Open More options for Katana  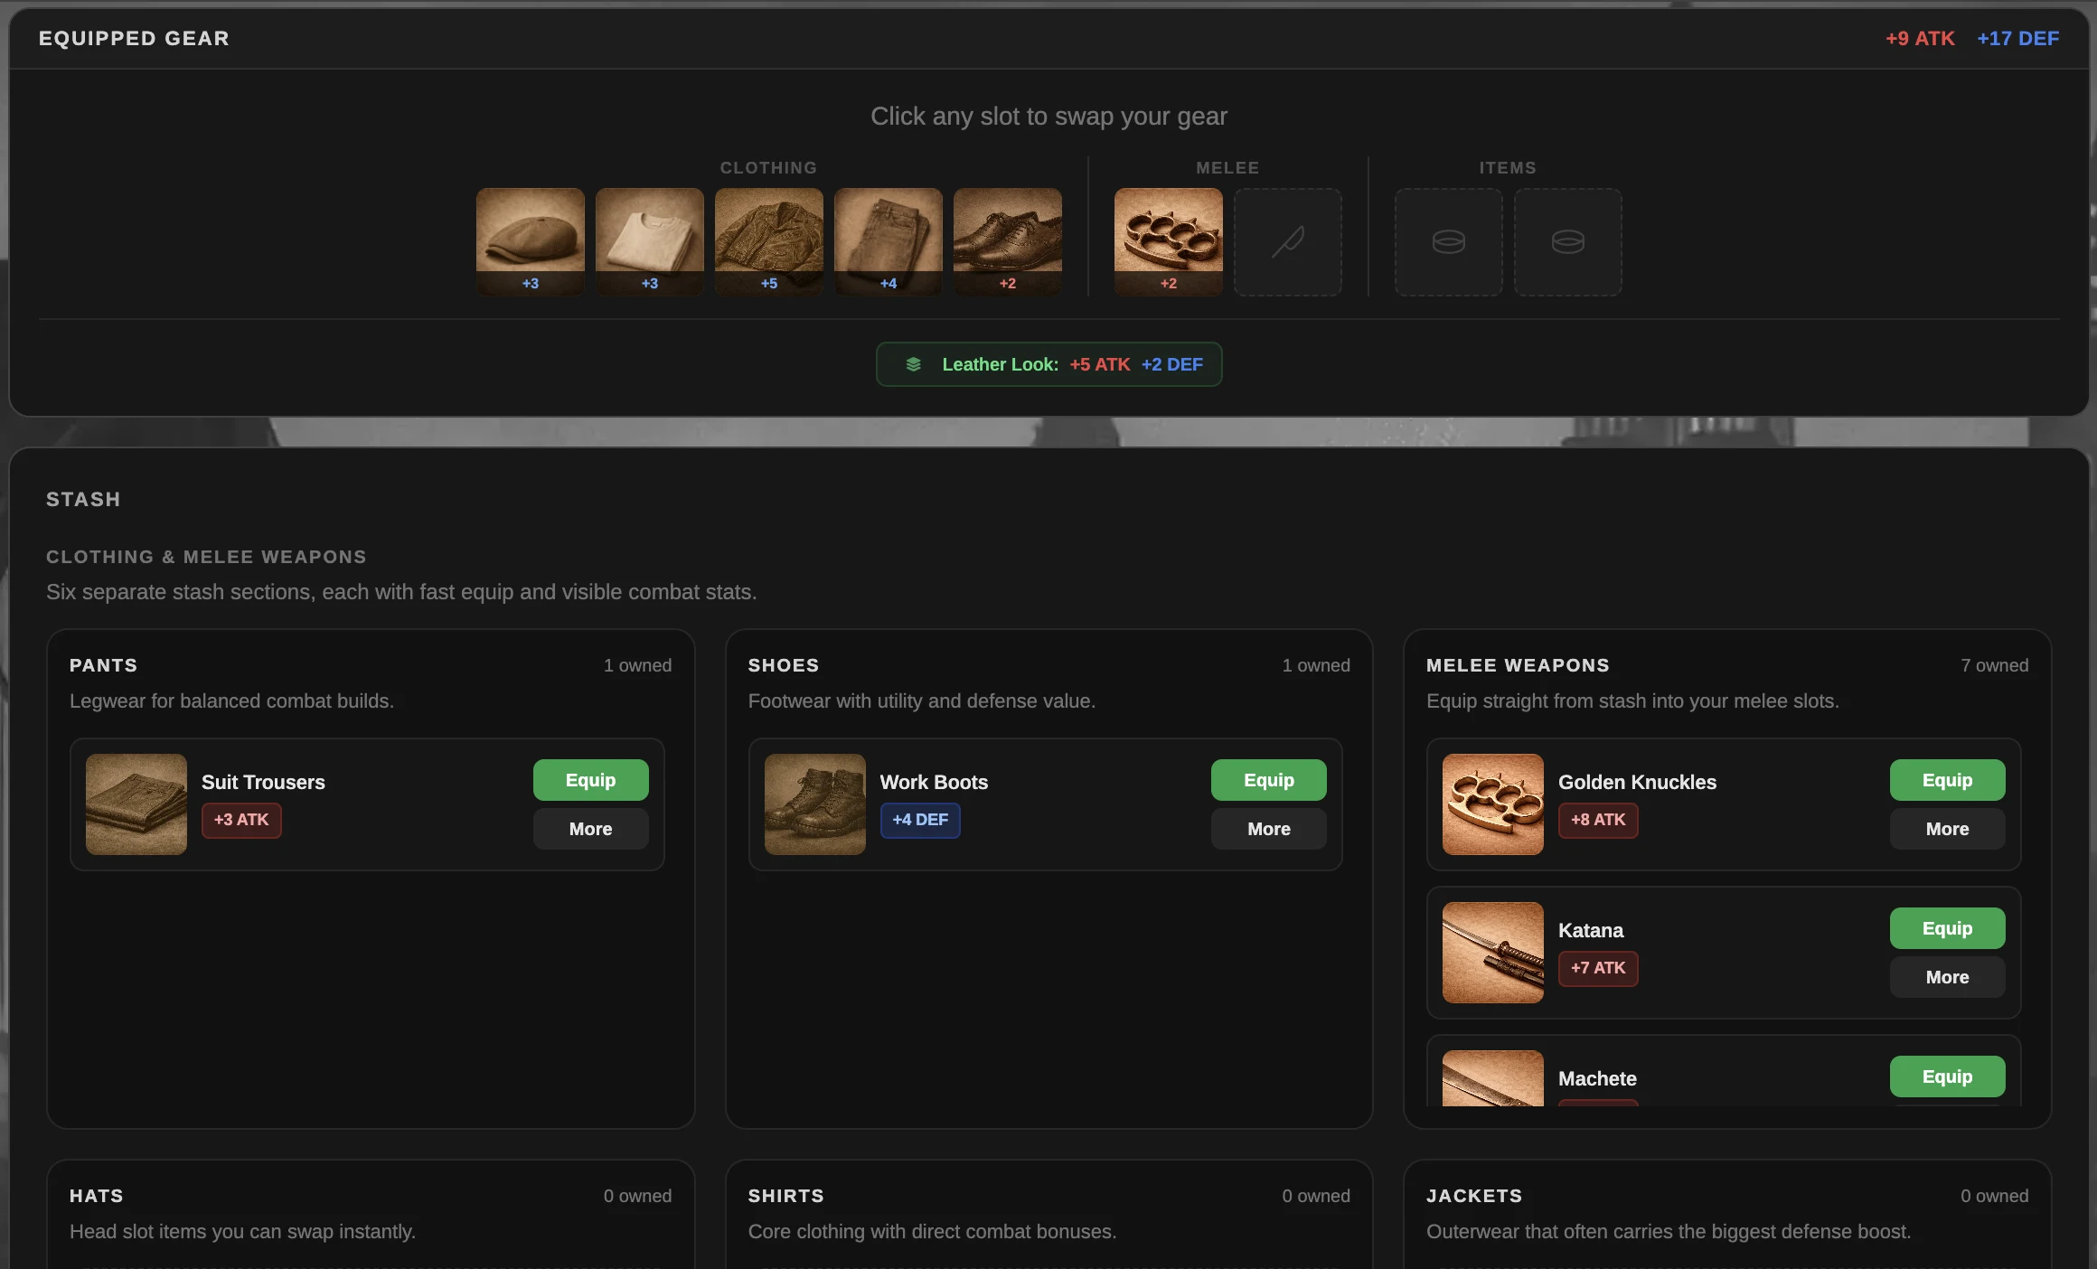[x=1947, y=977]
